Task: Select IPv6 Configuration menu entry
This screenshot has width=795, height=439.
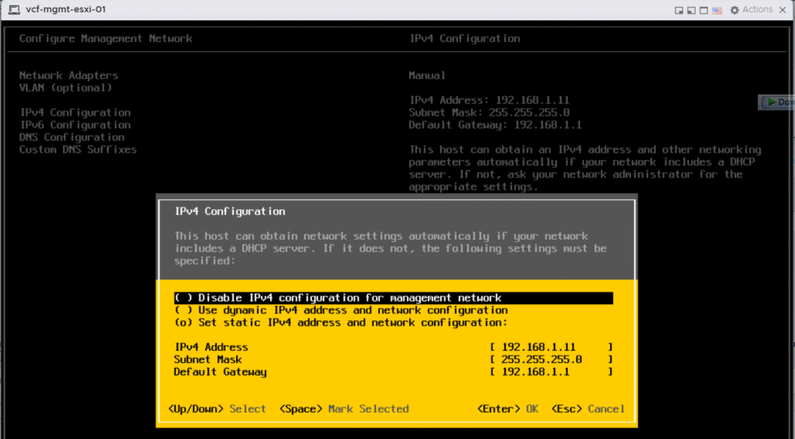Action: [x=75, y=125]
